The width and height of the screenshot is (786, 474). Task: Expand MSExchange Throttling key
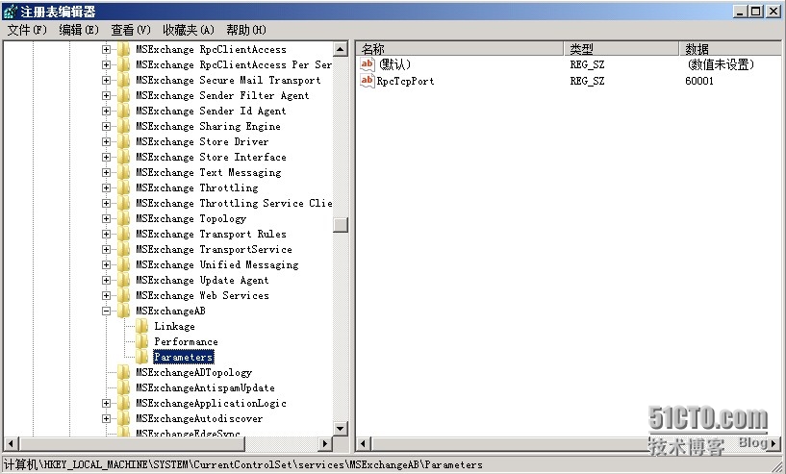click(x=106, y=187)
